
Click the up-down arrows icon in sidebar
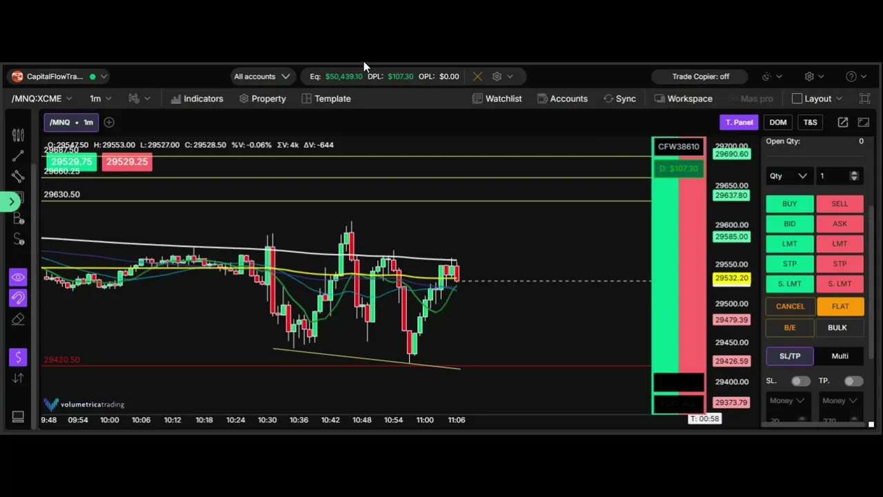click(18, 378)
